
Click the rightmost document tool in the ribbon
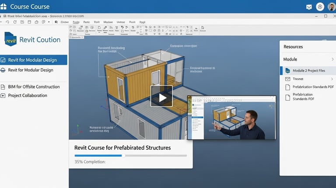click(203, 28)
